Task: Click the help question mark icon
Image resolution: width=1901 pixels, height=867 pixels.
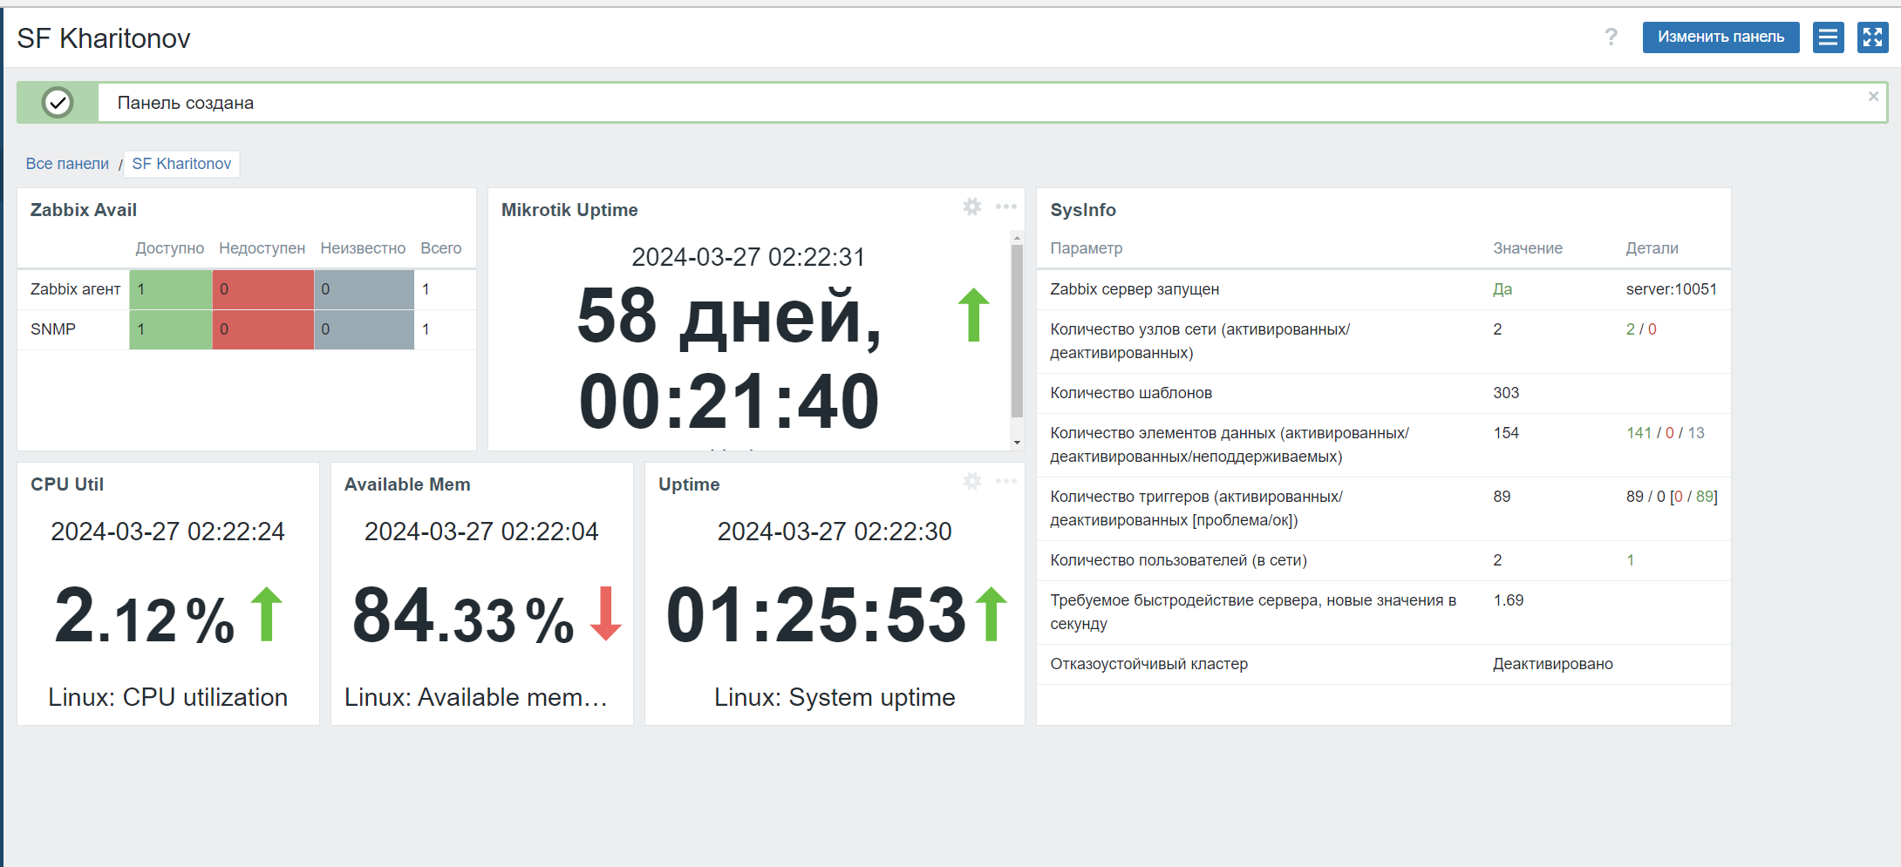Action: (x=1611, y=37)
